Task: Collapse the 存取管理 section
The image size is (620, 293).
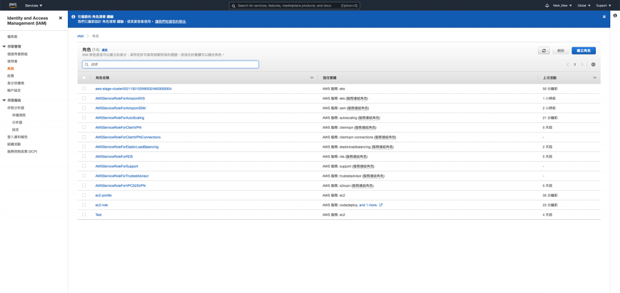Action: [x=4, y=46]
